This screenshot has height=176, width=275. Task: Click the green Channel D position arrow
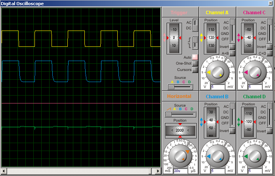click(239, 121)
